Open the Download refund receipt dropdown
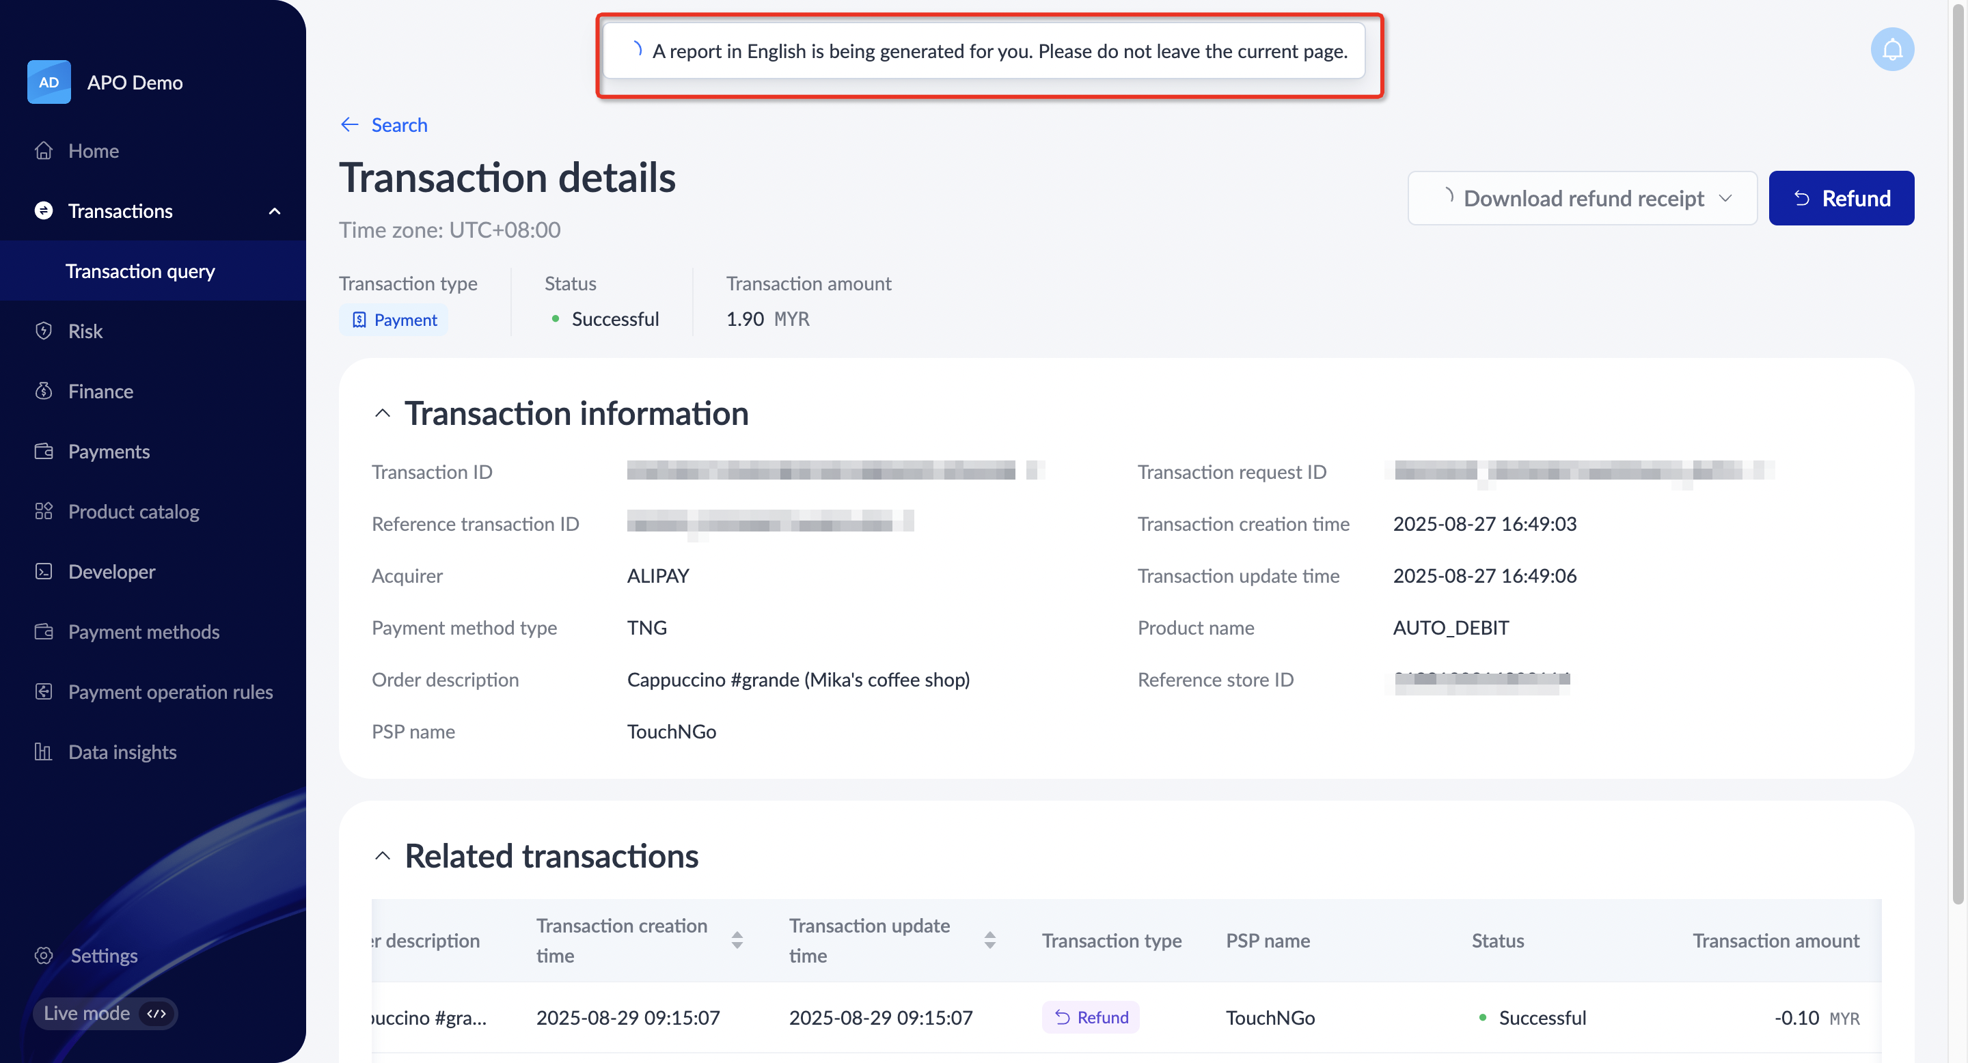1968x1063 pixels. [1582, 198]
